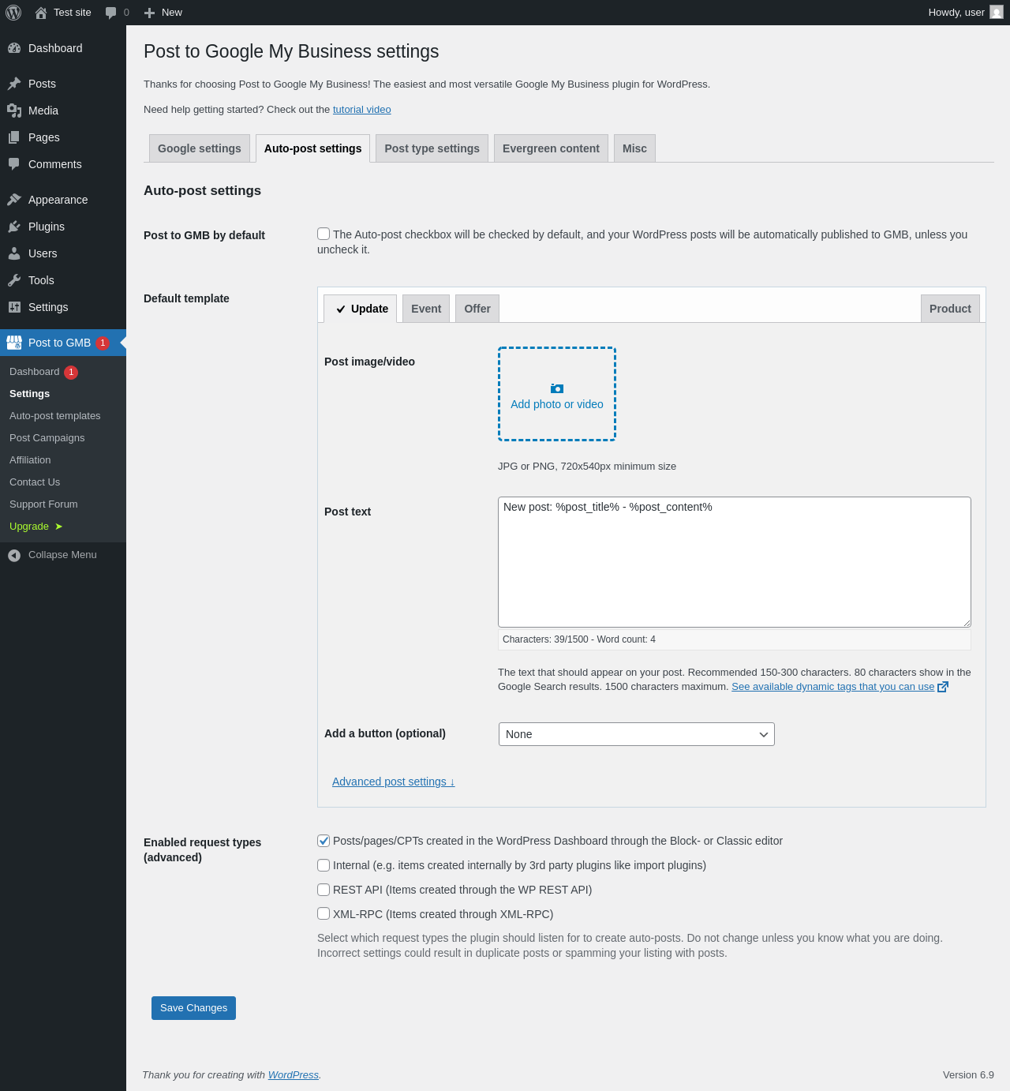The image size is (1010, 1091).
Task: Click the Collapse Menu label
Action: point(62,555)
